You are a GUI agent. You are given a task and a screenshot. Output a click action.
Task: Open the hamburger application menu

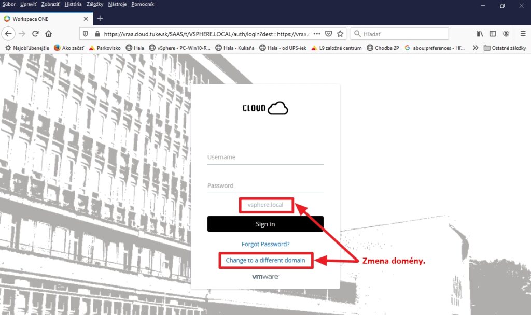(x=523, y=34)
